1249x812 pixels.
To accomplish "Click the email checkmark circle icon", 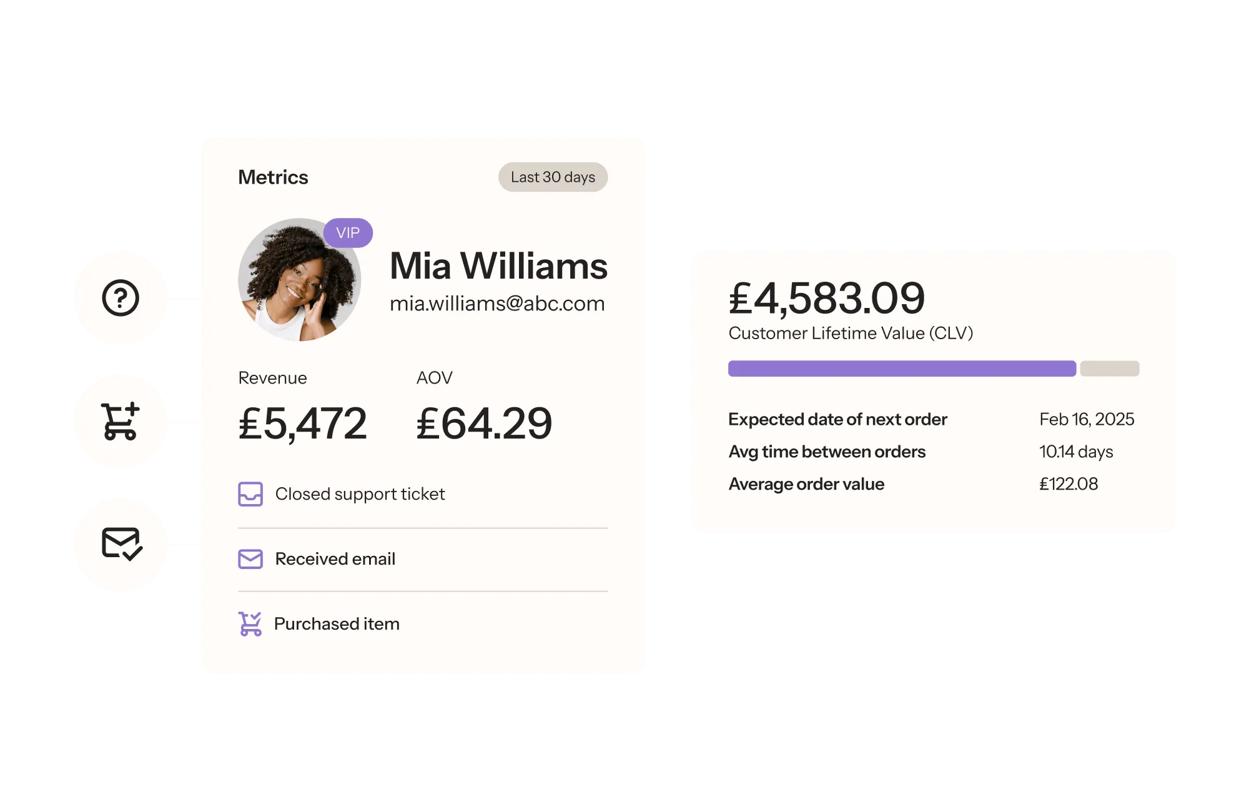I will coord(121,544).
